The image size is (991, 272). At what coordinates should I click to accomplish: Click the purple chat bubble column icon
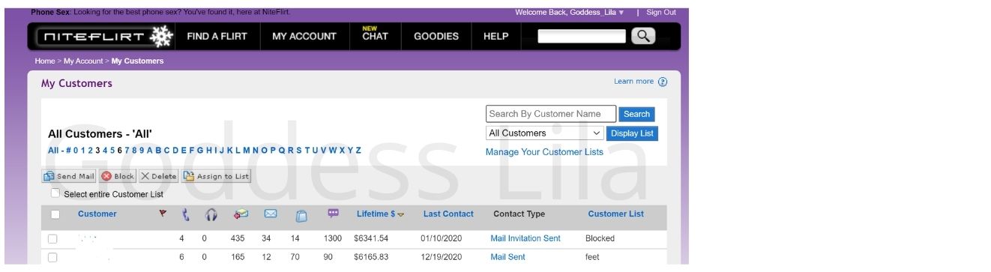tap(334, 214)
